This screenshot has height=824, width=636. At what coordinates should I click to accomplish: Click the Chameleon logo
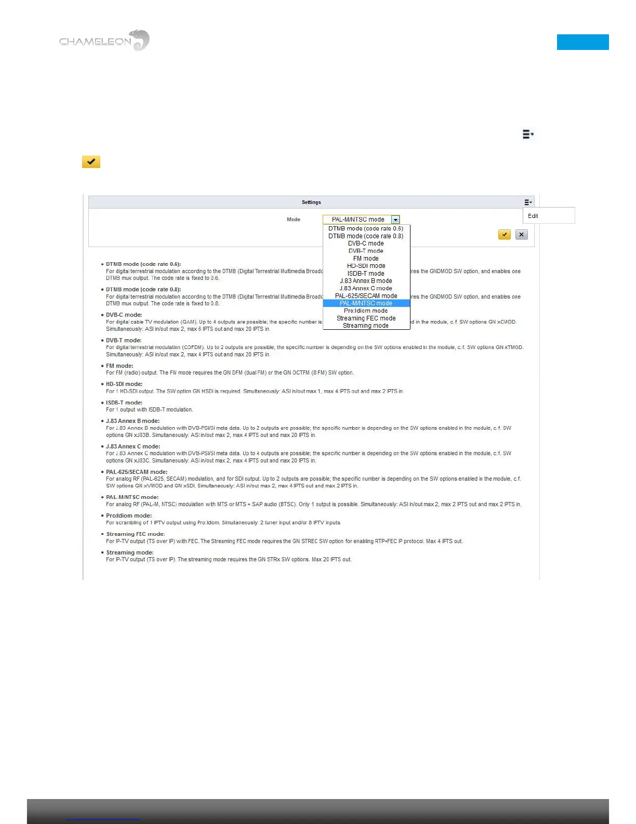[x=104, y=41]
